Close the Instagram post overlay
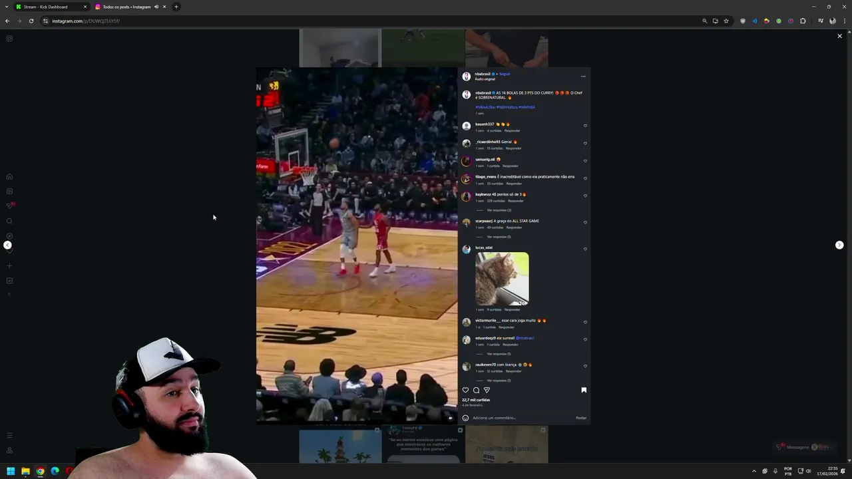This screenshot has width=852, height=479. point(839,36)
